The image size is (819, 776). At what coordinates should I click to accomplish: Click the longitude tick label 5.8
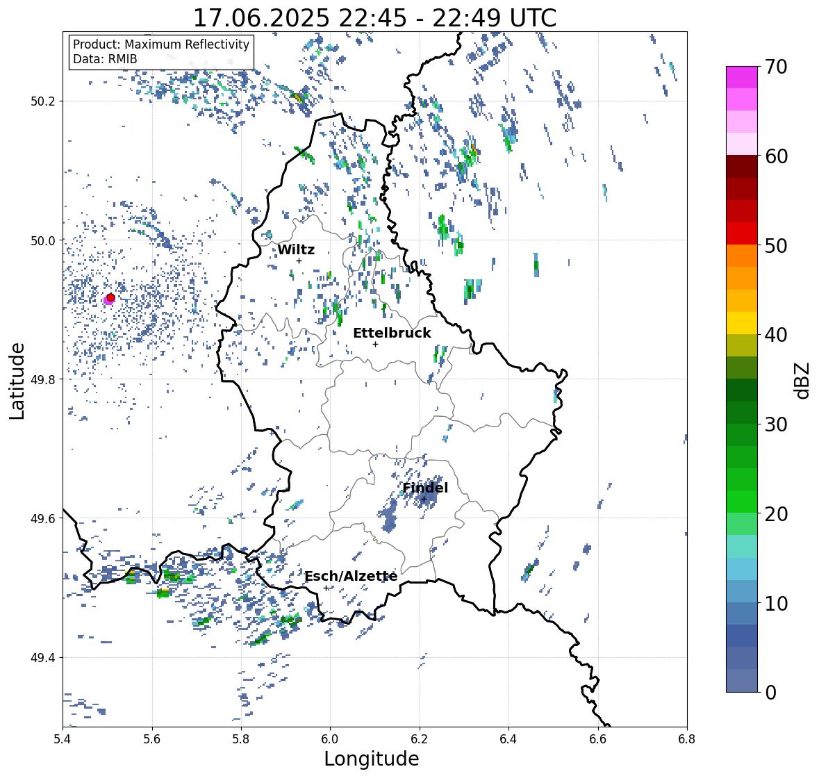[x=241, y=739]
